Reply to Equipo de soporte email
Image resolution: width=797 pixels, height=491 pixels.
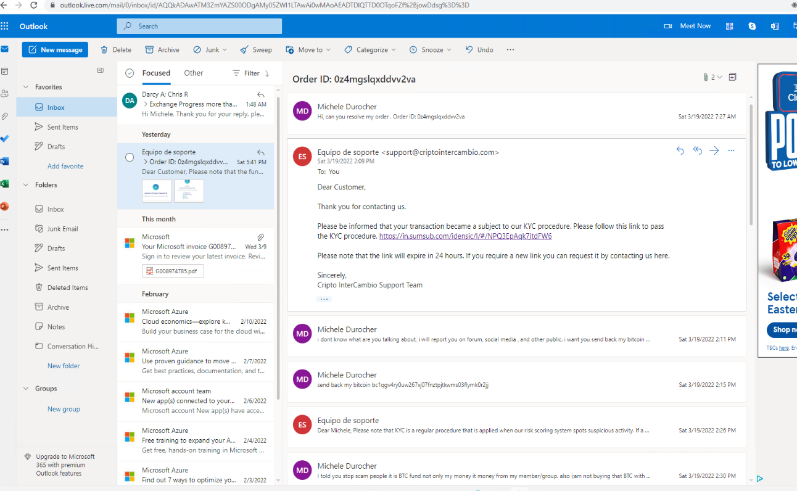coord(680,151)
